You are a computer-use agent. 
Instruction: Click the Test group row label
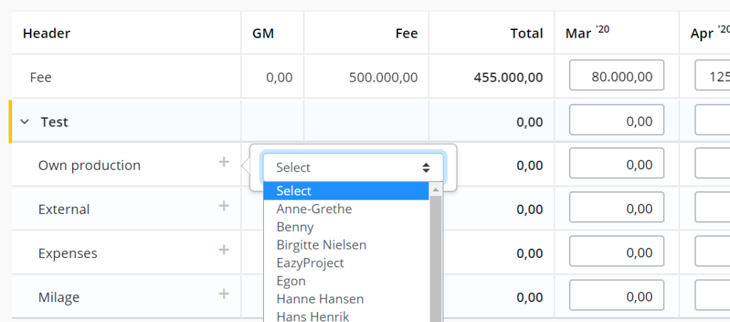point(54,122)
